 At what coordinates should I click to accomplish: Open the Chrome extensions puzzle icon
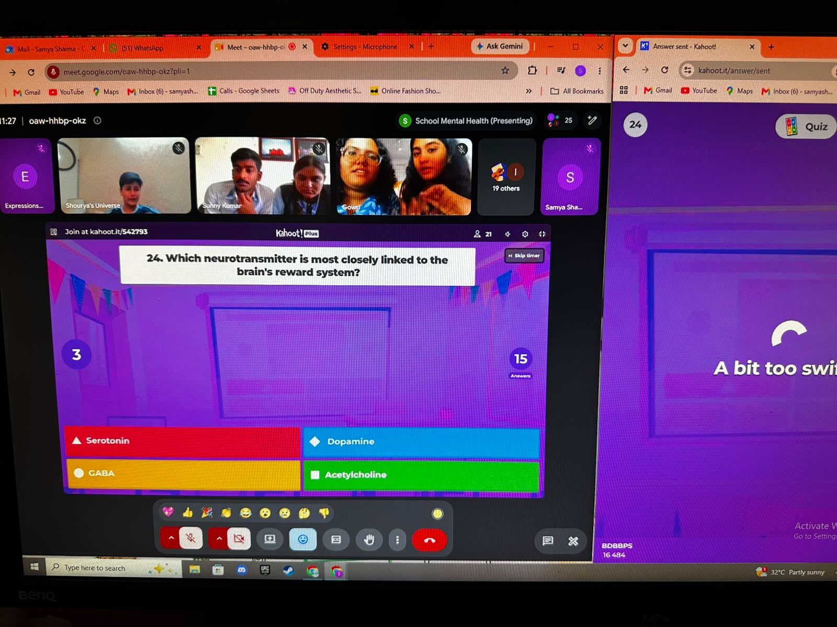pos(533,71)
